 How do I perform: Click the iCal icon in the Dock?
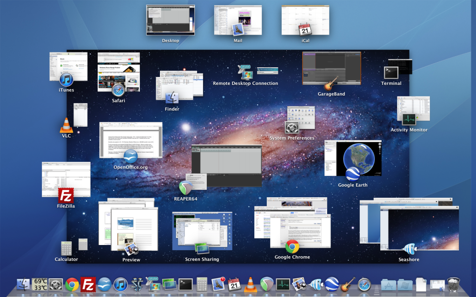point(234,284)
